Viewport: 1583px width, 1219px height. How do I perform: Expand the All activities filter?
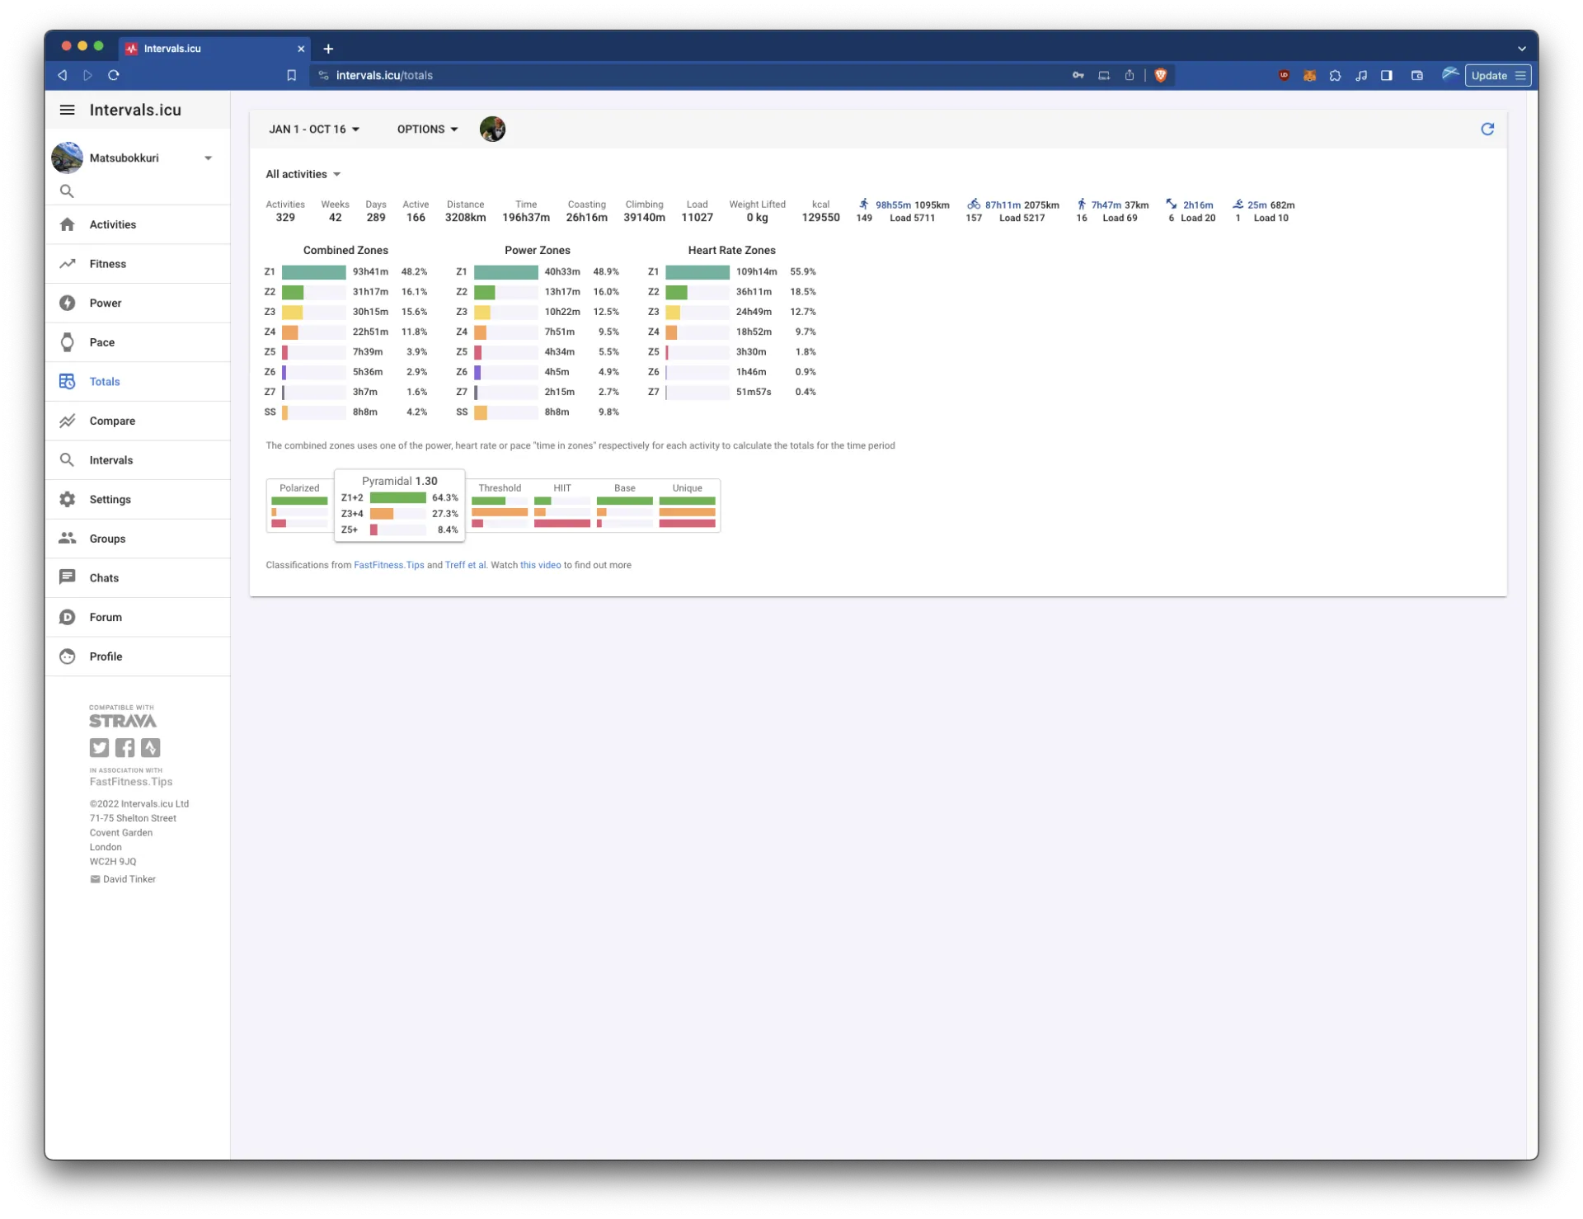click(303, 174)
